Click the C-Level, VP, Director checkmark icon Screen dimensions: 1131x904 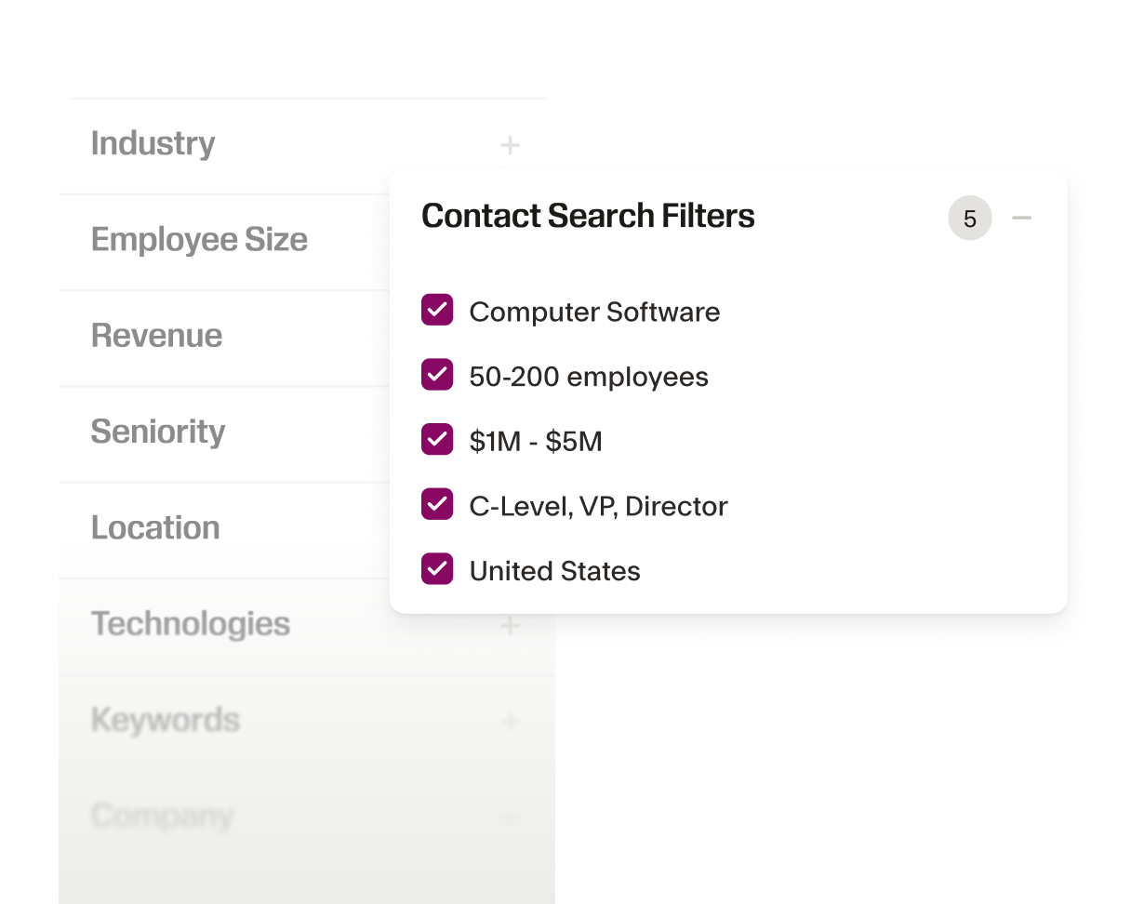437,504
